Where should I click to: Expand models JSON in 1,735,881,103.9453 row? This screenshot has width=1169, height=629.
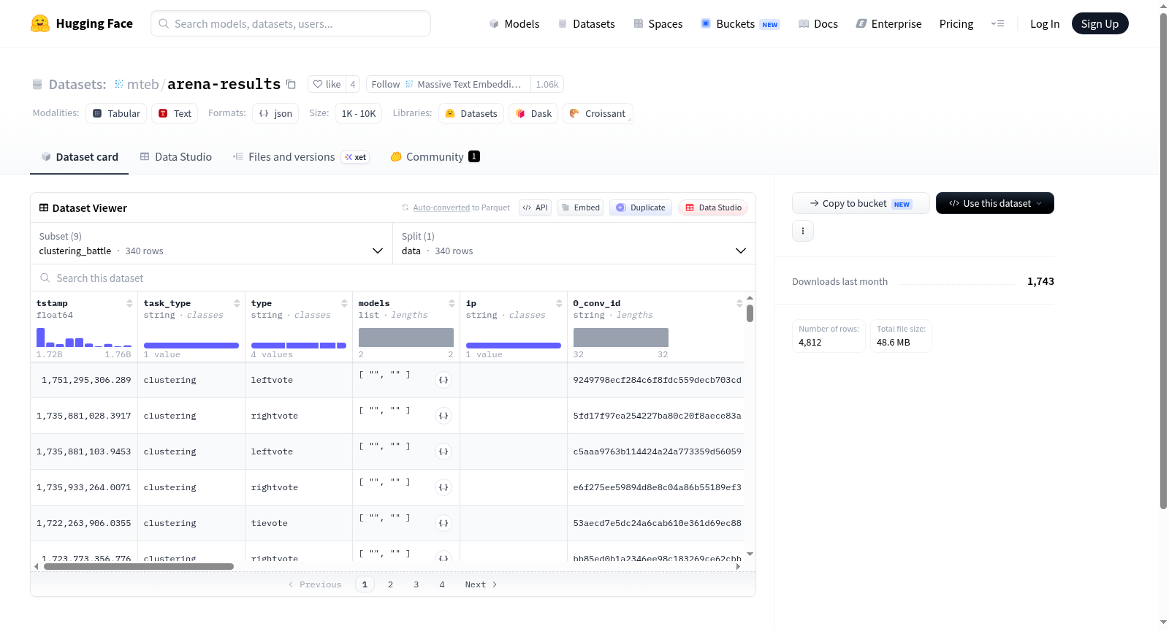pos(443,451)
